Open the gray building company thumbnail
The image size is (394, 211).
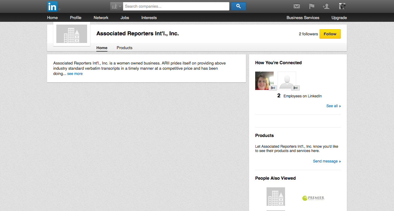pyautogui.click(x=276, y=197)
